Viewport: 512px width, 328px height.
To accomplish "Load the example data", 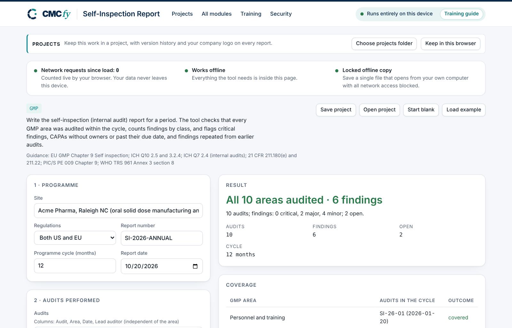I will tap(464, 110).
